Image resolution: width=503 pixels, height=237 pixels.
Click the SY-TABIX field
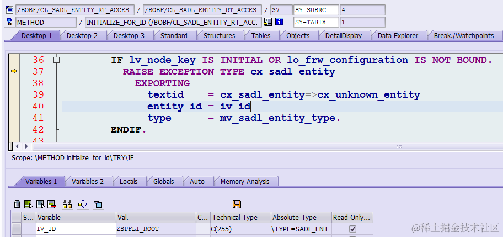(316, 22)
